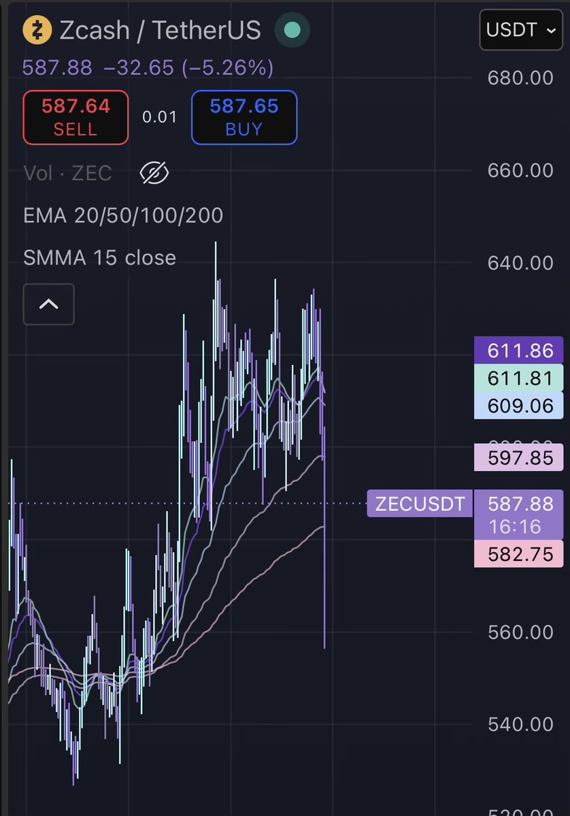Open the Zcash / TetherUS symbol title
This screenshot has width=570, height=816.
pyautogui.click(x=160, y=30)
